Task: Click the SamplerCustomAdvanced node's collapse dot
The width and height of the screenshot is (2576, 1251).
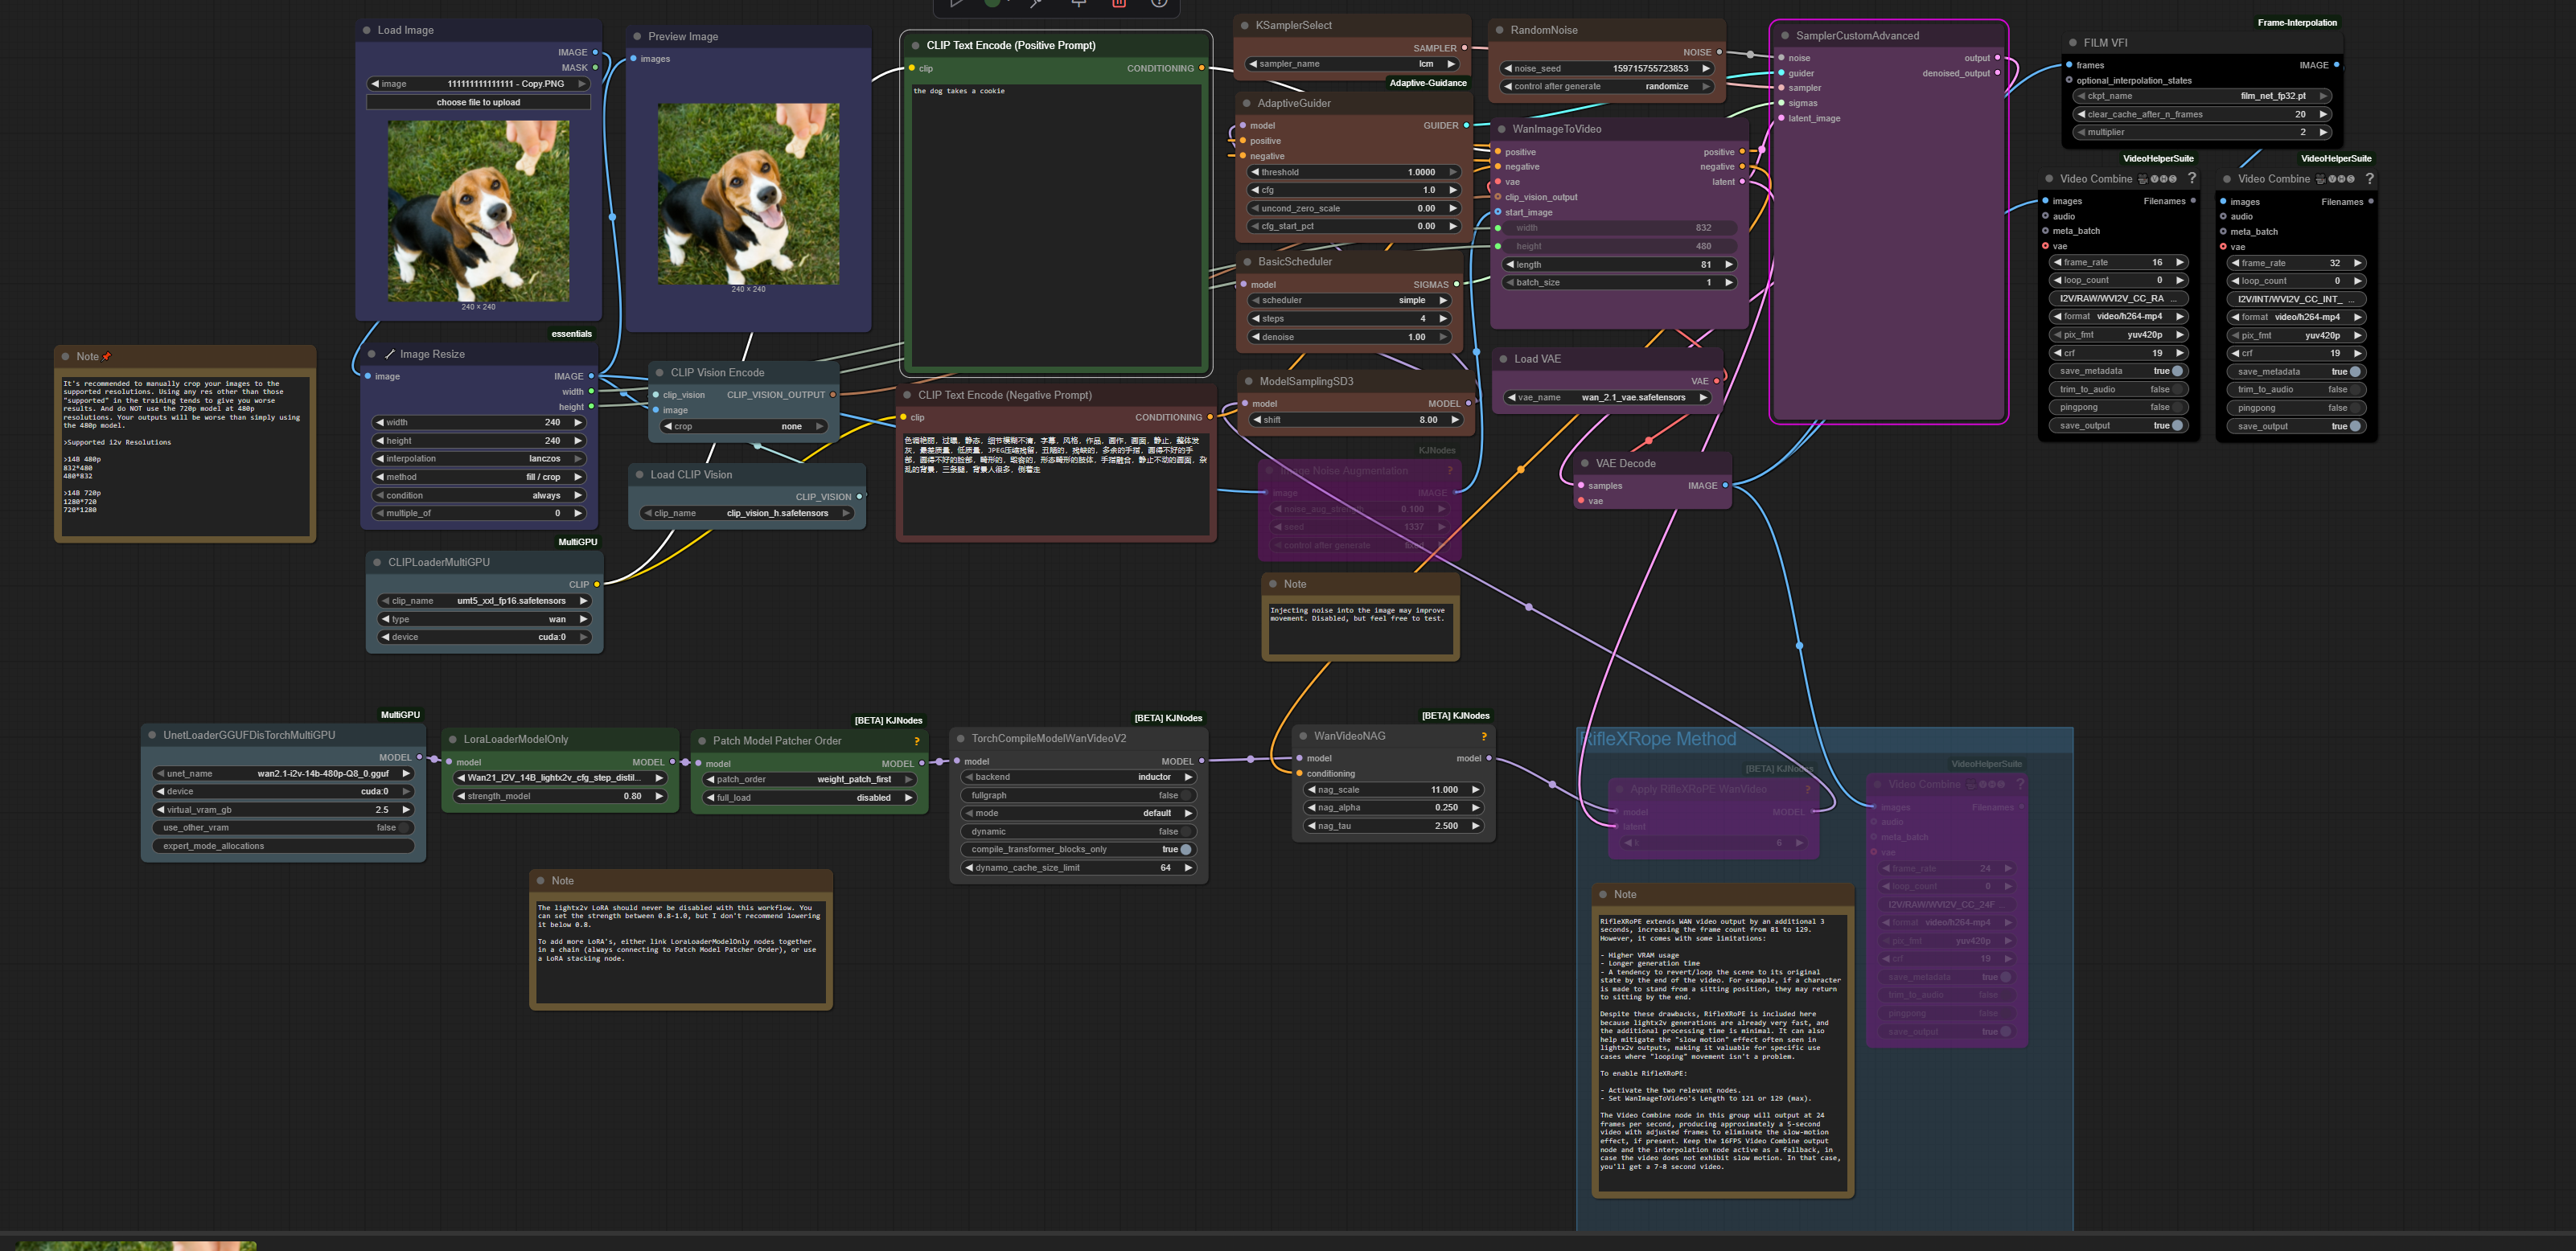Action: click(1785, 36)
